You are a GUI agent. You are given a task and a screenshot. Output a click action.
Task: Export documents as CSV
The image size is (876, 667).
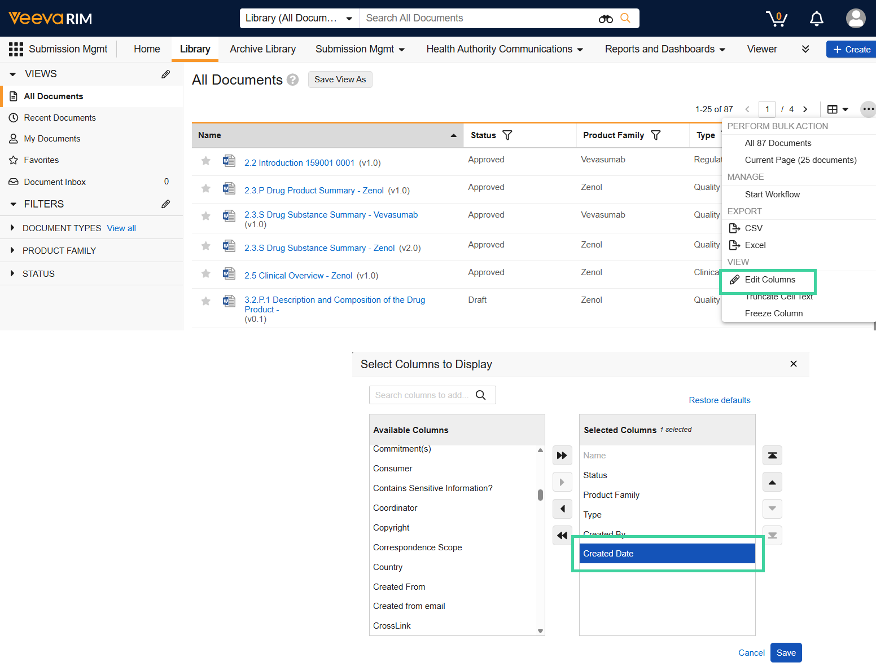tap(754, 228)
